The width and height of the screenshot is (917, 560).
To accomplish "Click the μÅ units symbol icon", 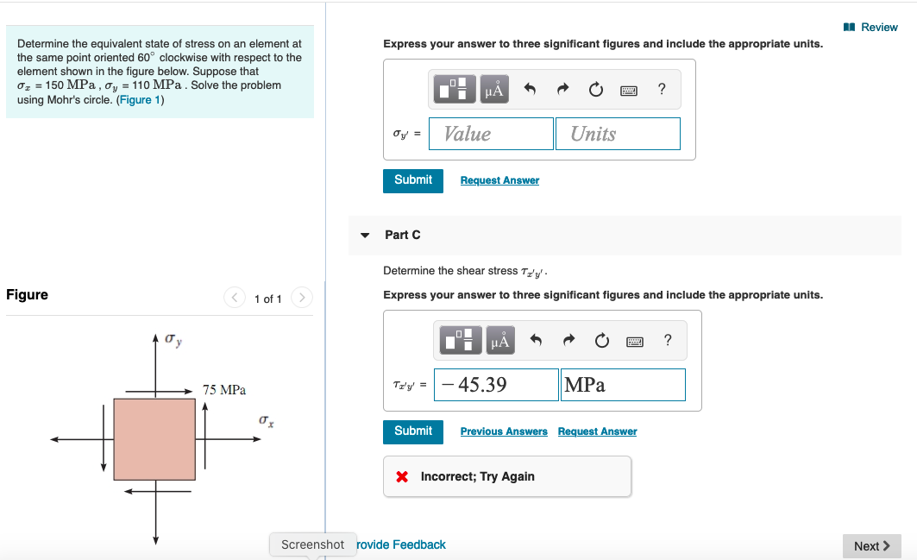I will click(x=493, y=89).
